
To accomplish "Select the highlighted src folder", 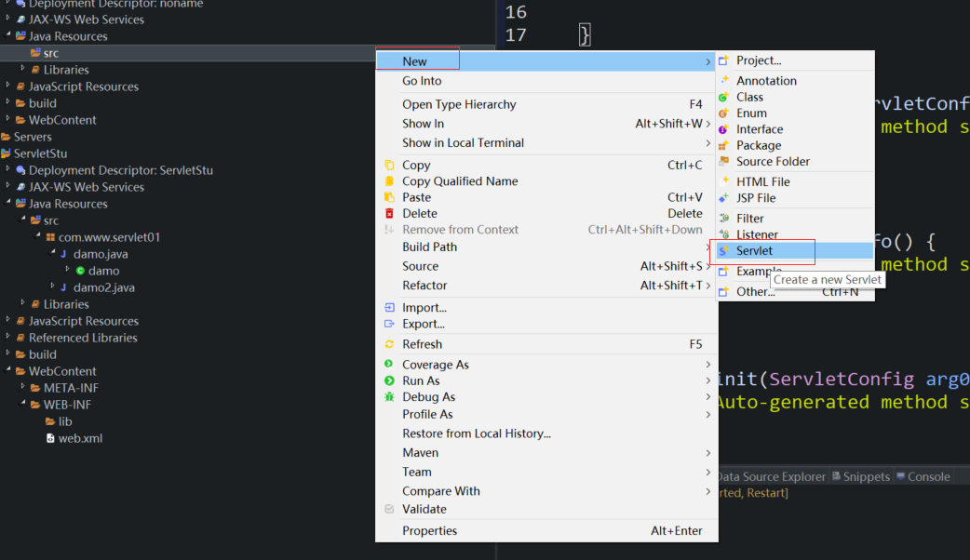I will pyautogui.click(x=50, y=53).
